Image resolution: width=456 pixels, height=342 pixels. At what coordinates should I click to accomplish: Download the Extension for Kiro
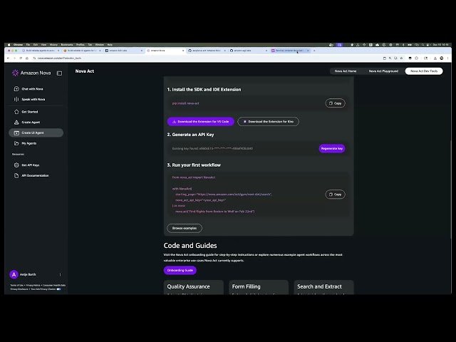click(x=268, y=122)
